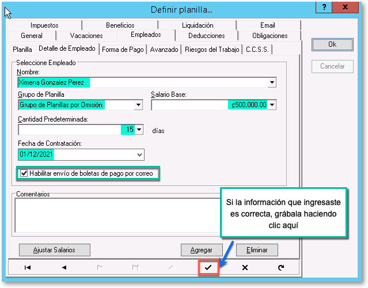Open Fecha de Contratación date picker
368x288 pixels.
click(139, 155)
